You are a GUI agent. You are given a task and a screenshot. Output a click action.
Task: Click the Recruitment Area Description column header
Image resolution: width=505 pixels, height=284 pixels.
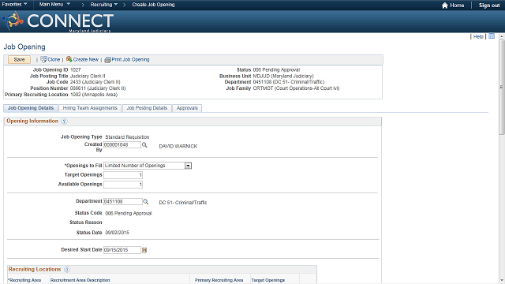coord(80,280)
